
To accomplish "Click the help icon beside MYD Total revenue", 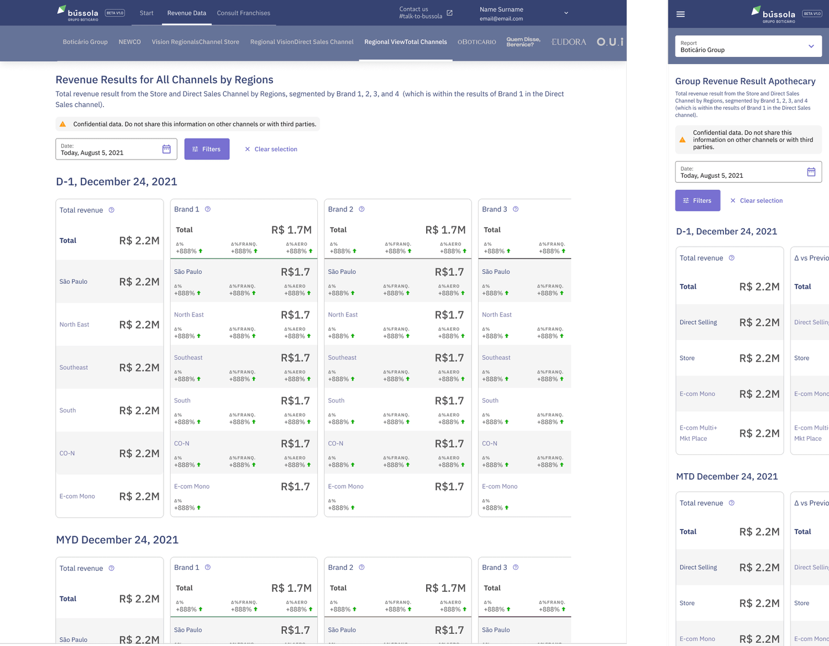I will coord(112,568).
